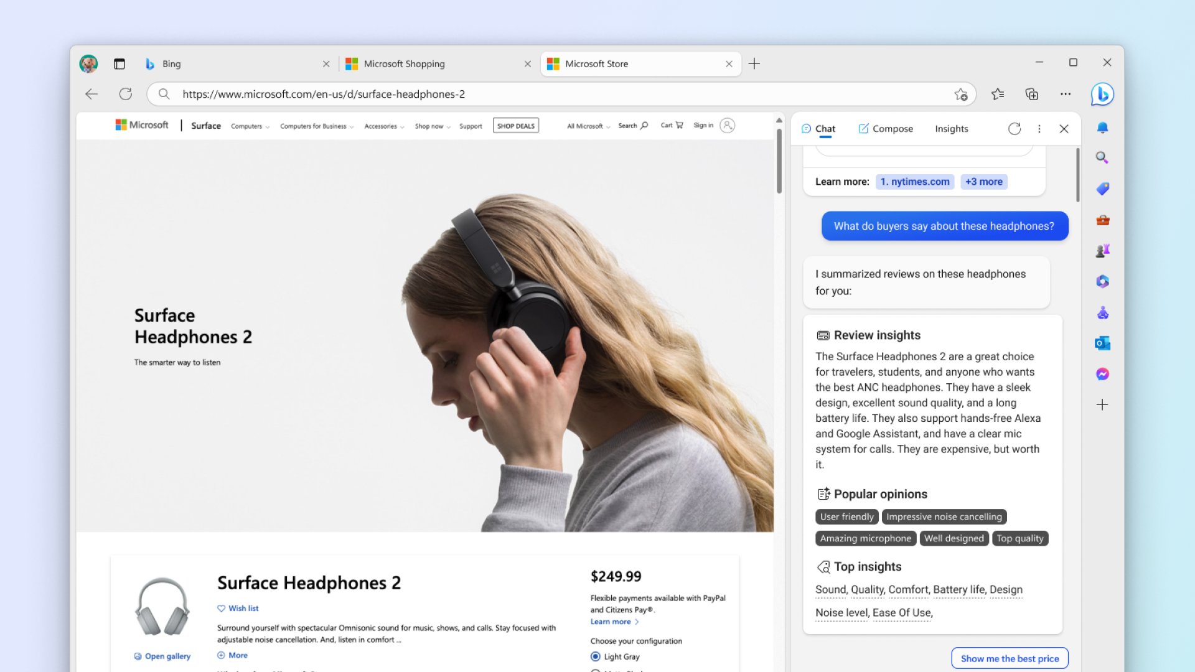Open the Insights tab in the chat panel
The height and width of the screenshot is (672, 1195).
click(x=951, y=128)
